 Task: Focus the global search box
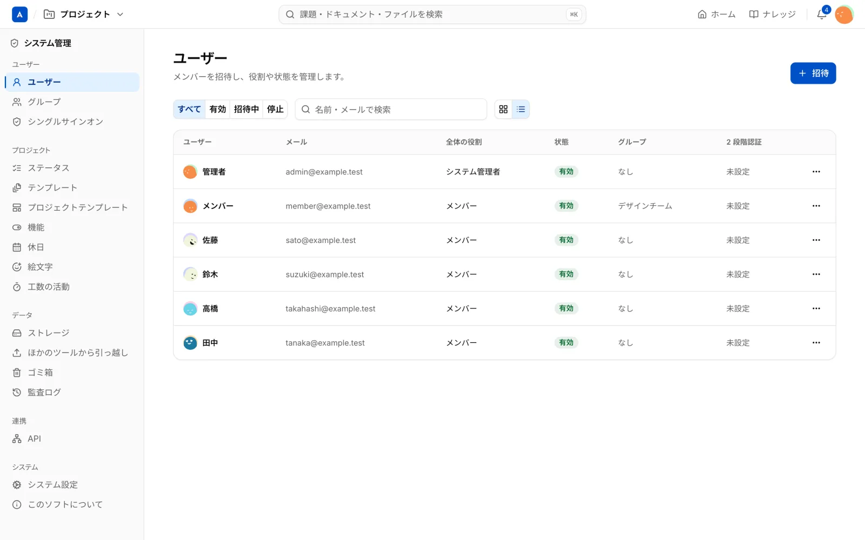click(432, 15)
